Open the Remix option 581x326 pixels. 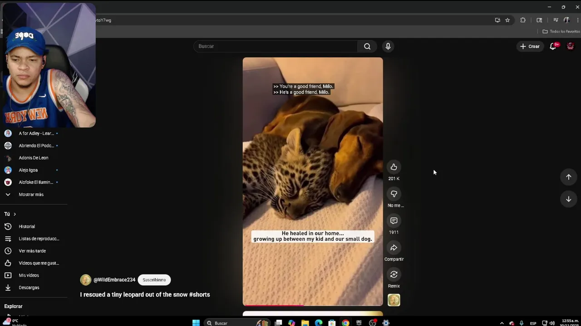(x=394, y=274)
